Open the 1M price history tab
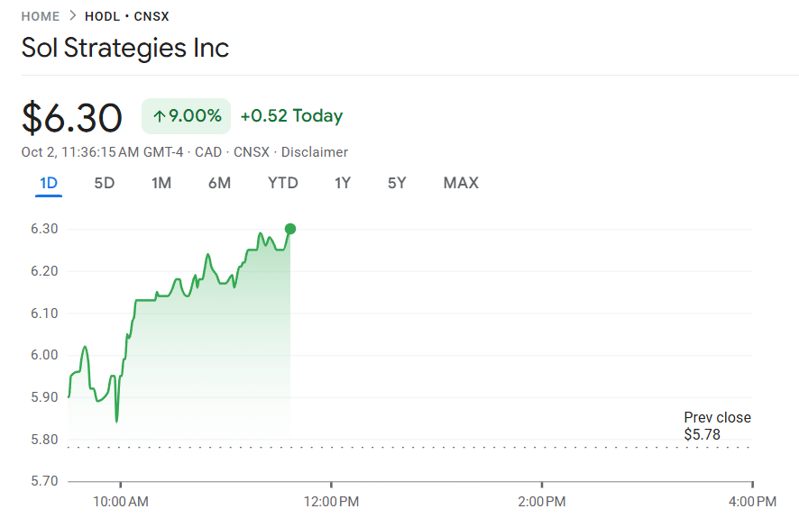This screenshot has width=799, height=527. tap(161, 182)
